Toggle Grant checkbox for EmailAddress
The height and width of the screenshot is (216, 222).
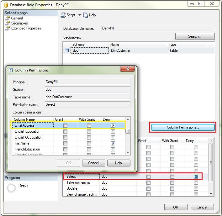coord(65,125)
